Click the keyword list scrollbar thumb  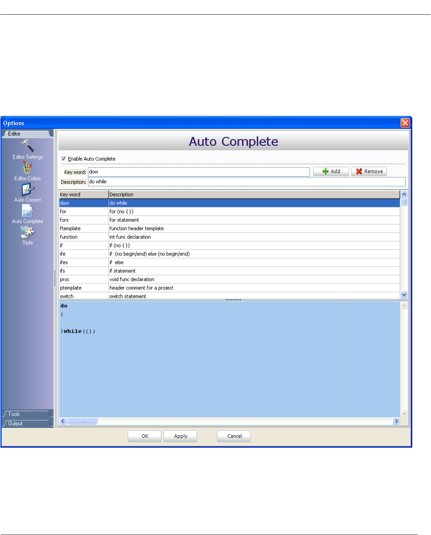(404, 202)
